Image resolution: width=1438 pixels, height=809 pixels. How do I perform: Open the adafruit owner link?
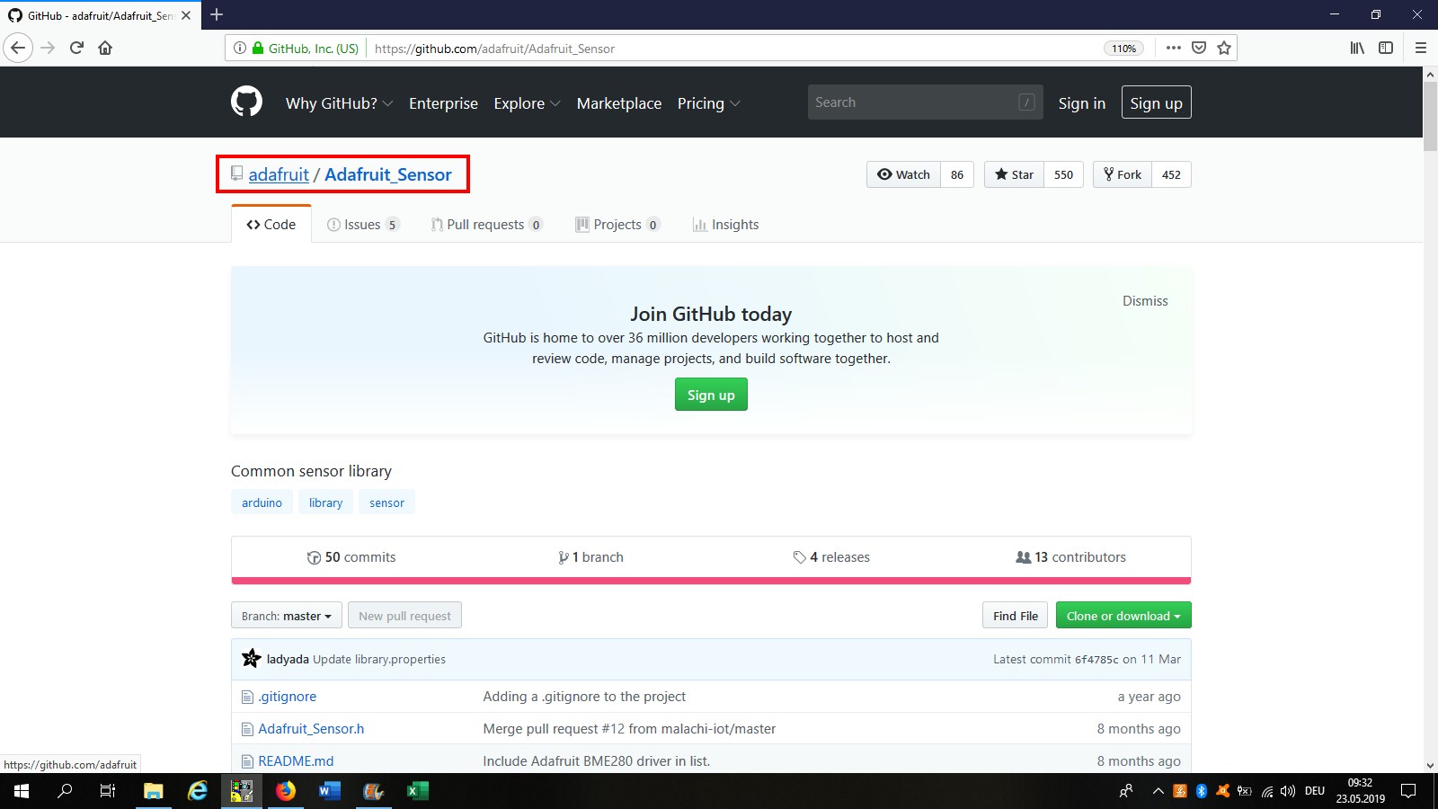point(279,174)
